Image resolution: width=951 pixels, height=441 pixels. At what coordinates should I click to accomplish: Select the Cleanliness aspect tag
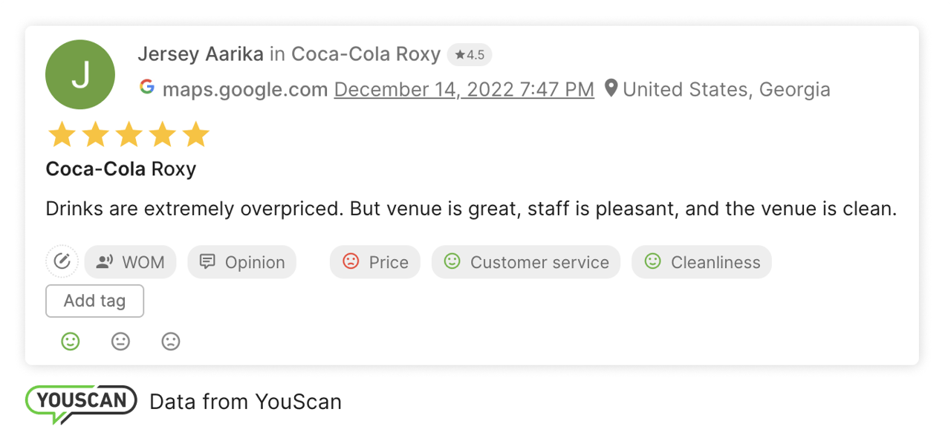701,262
